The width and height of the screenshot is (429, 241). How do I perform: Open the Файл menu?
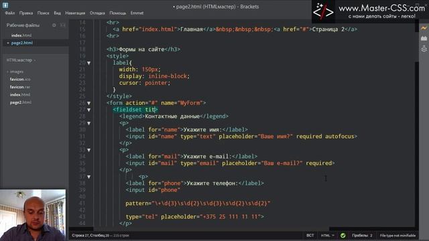10,13
